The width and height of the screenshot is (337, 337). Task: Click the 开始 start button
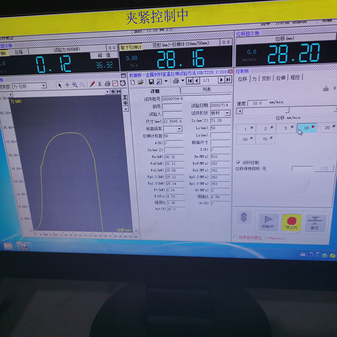[x=268, y=222]
